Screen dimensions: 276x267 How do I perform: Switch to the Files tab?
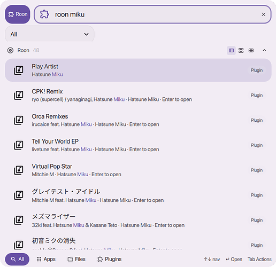pyautogui.click(x=76, y=259)
